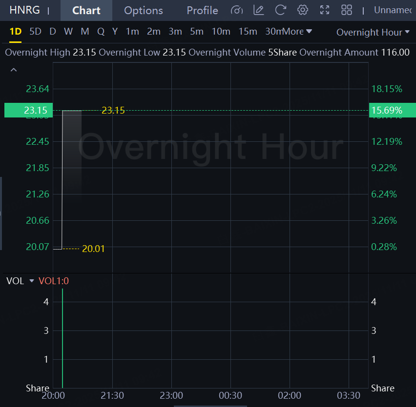Click the 23.15 current price label

pos(36,111)
